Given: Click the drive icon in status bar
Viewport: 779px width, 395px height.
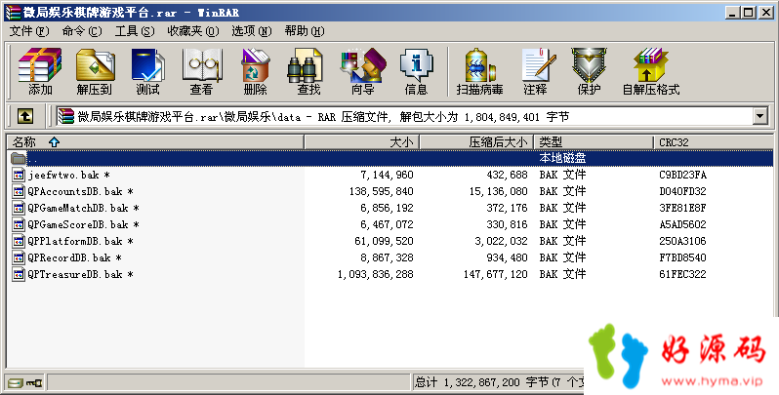Looking at the screenshot, I should click(16, 382).
